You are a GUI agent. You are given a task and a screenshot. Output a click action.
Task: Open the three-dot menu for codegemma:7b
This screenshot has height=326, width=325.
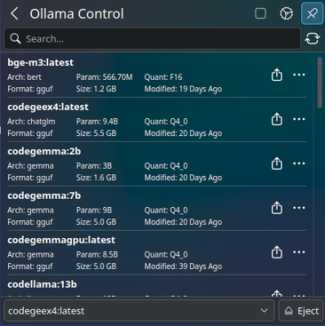(299, 208)
